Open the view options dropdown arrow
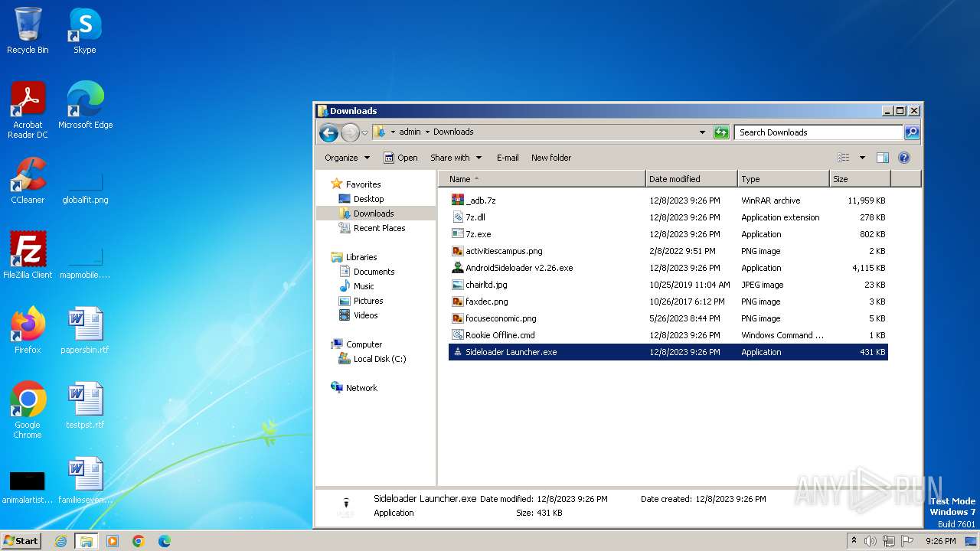 [x=862, y=158]
